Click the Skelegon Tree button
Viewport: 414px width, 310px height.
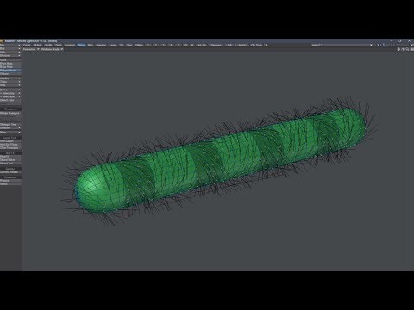10,125
